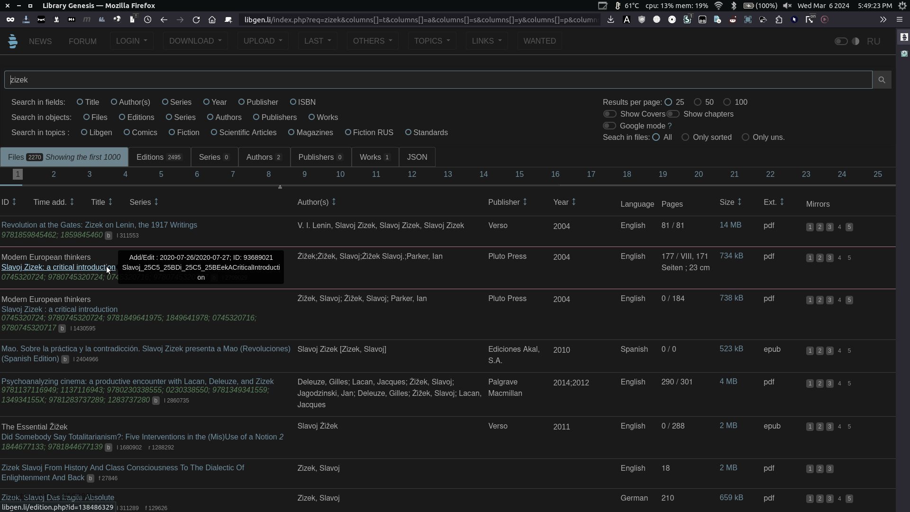Open mirror 5 for the 738 kB Slavoj Zizek critical introduction
The image size is (910, 512).
(x=849, y=300)
